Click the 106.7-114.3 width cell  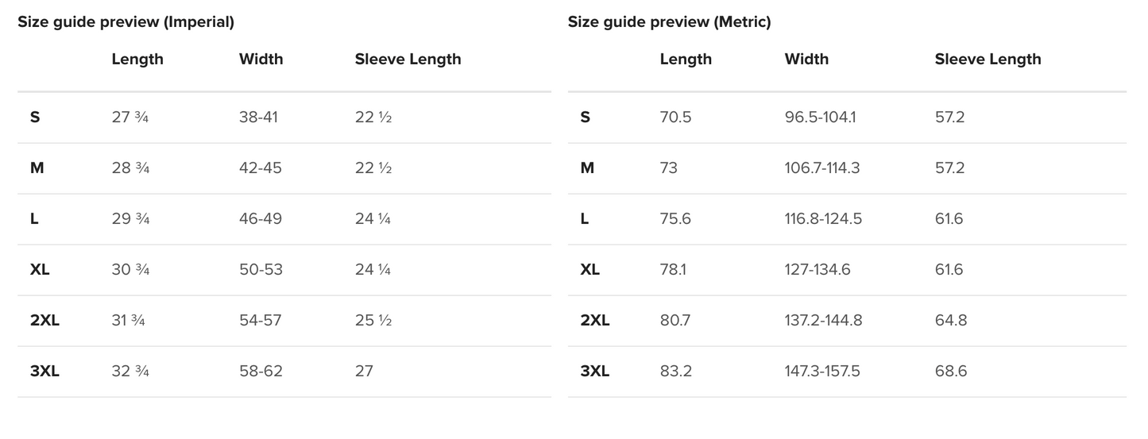pyautogui.click(x=821, y=168)
